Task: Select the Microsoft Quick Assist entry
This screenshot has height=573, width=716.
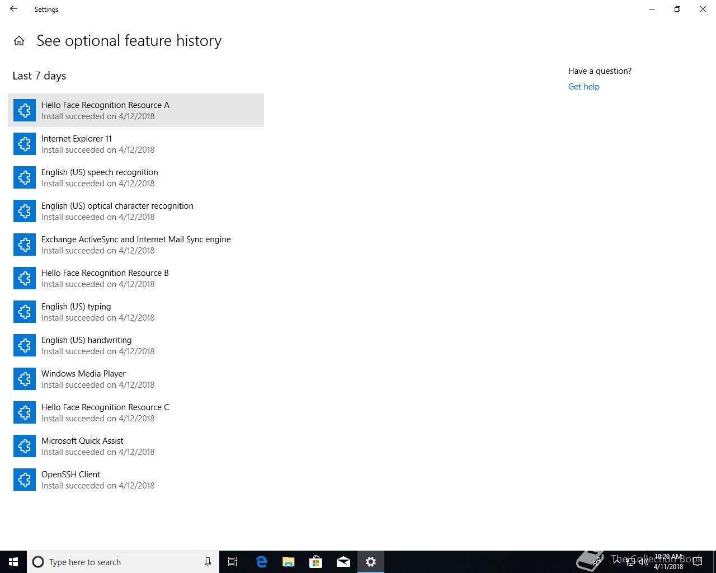Action: pos(136,446)
